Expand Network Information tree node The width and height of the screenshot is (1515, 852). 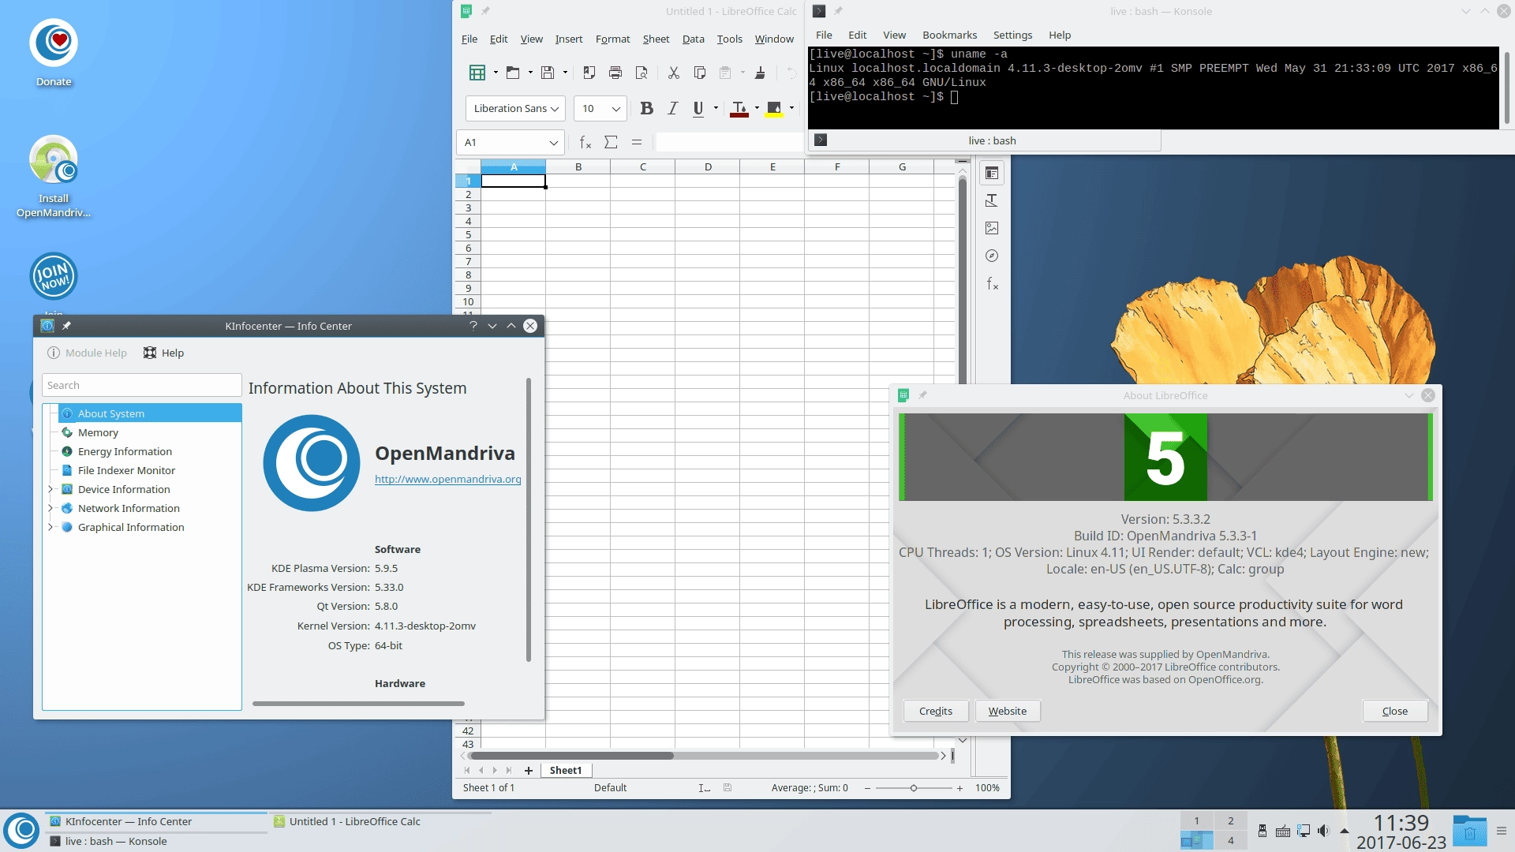pyautogui.click(x=50, y=508)
